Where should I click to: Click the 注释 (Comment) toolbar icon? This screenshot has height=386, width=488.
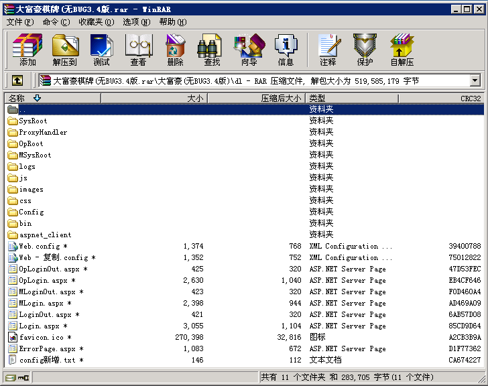point(328,50)
